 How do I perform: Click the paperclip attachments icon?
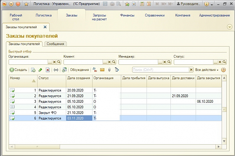(109, 70)
